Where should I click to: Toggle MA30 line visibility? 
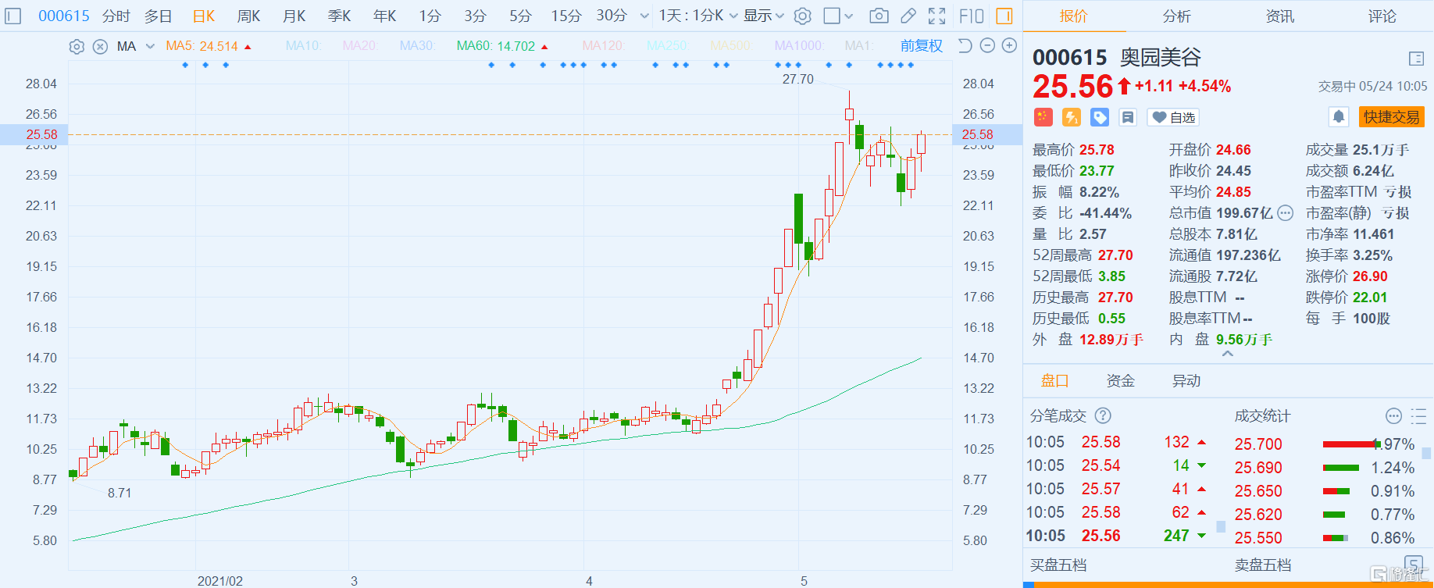coord(418,46)
